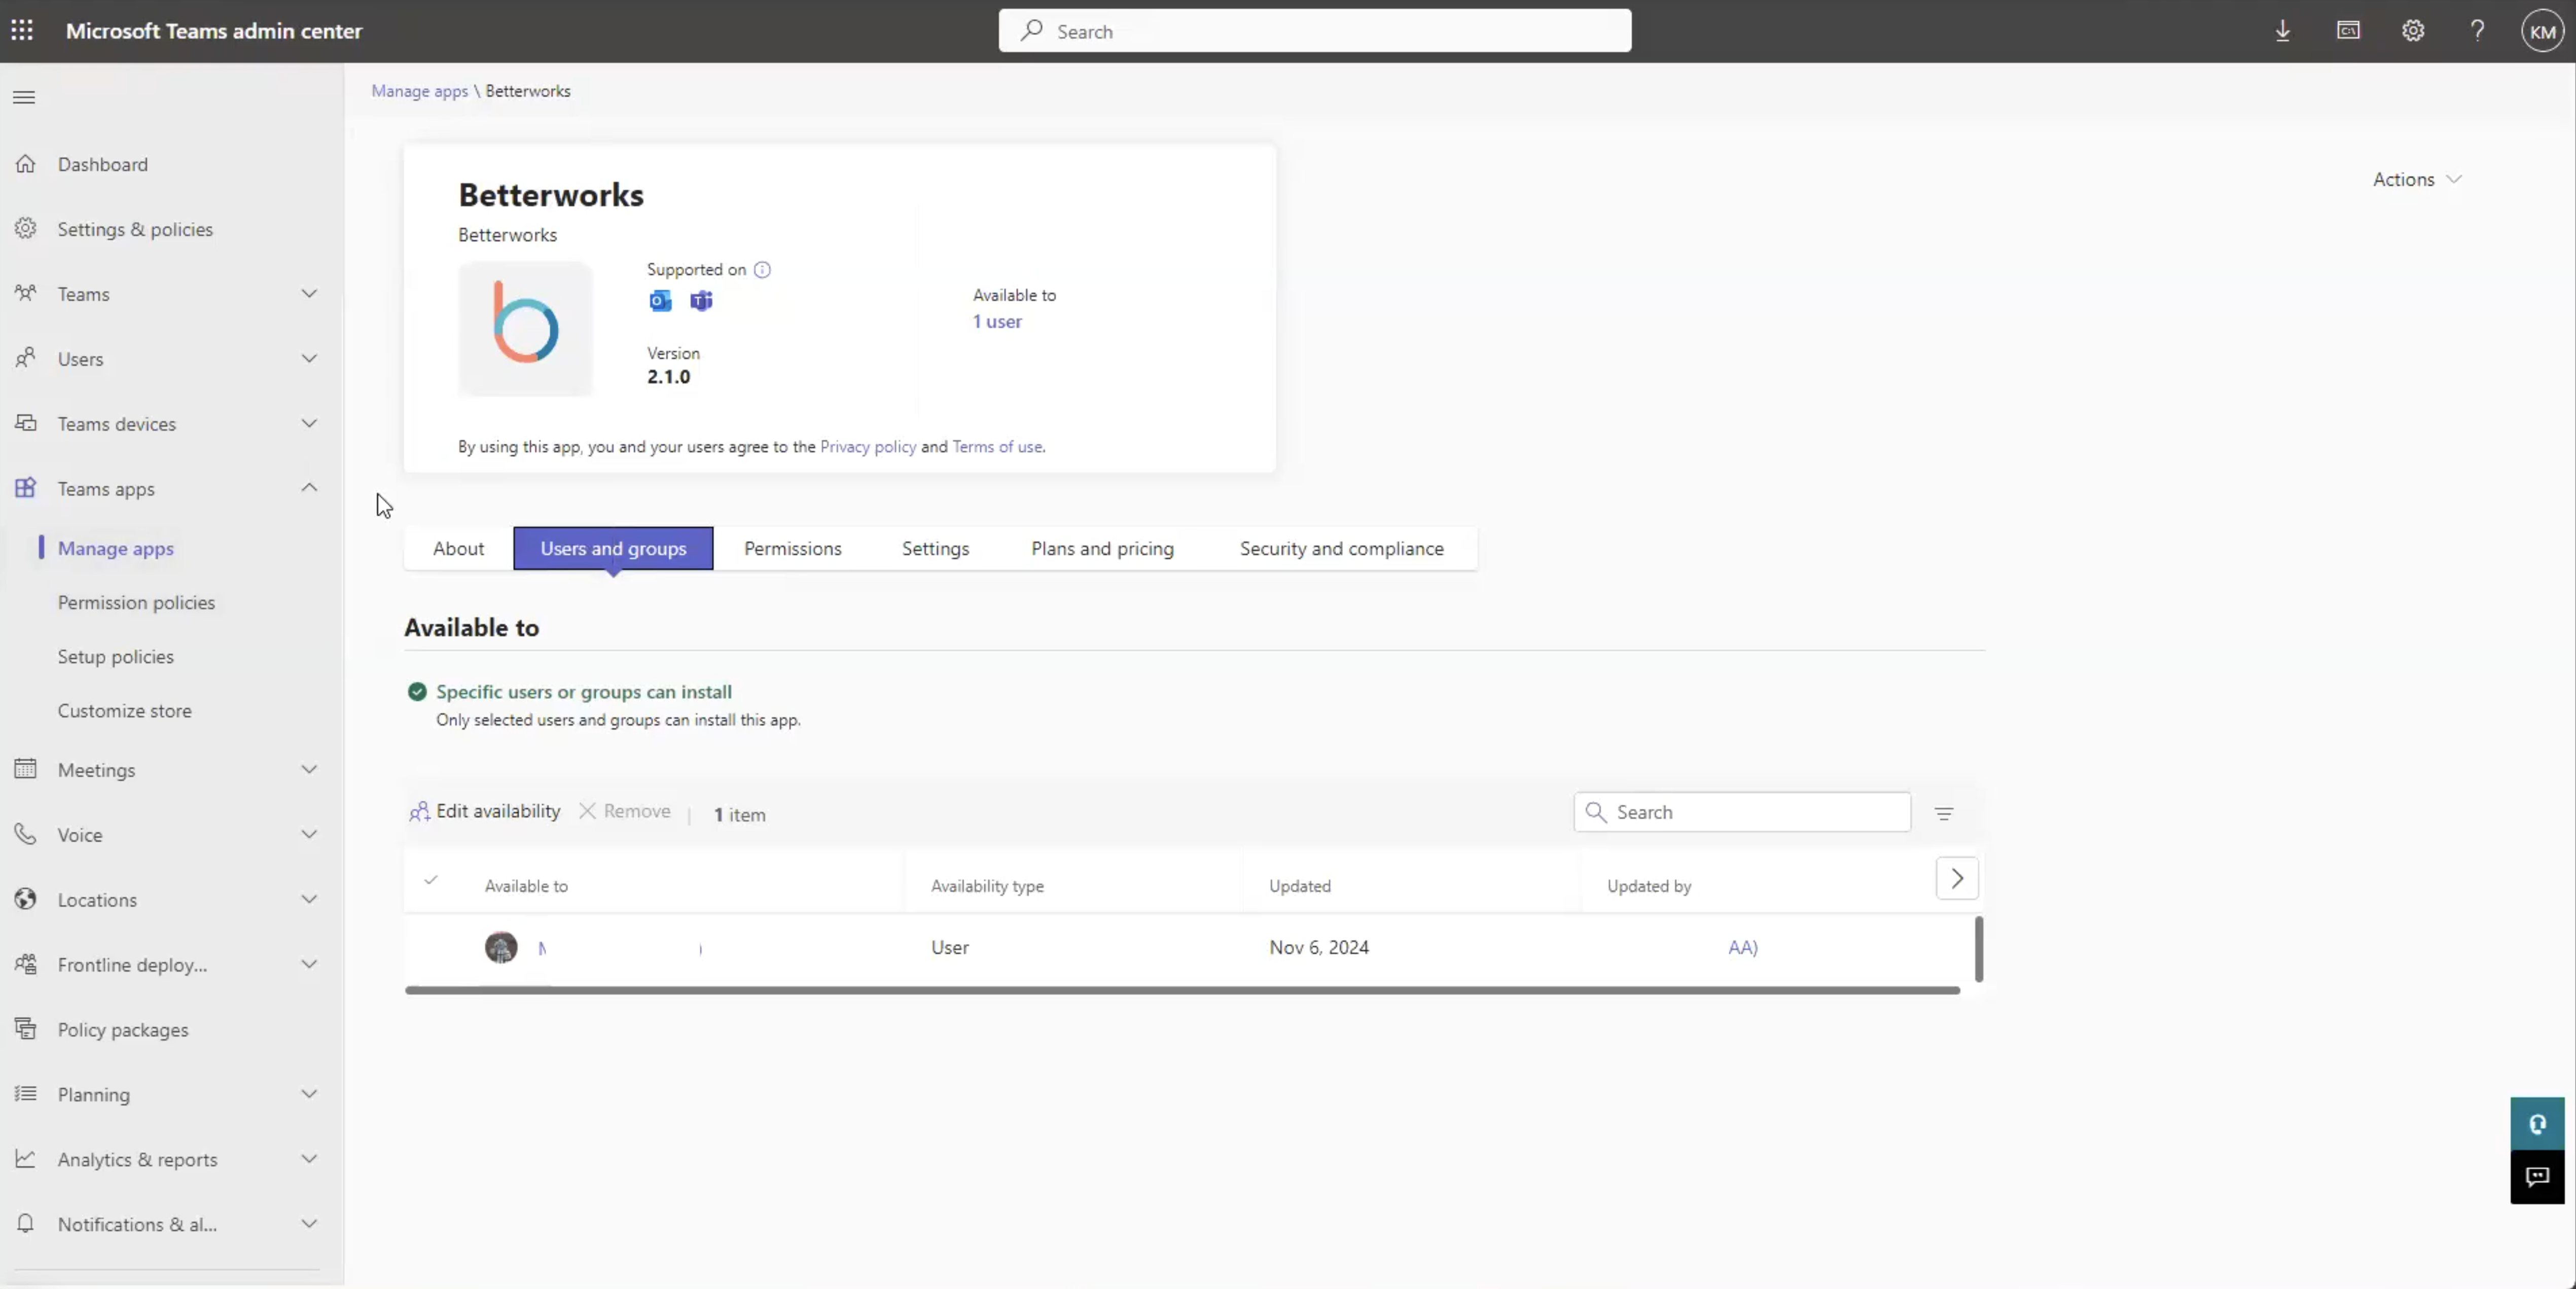Expand the Teams devices chevron
This screenshot has height=1289, width=2576.
point(309,424)
